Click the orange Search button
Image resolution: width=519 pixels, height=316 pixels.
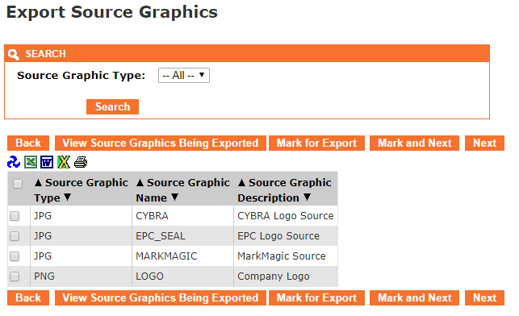pos(112,106)
